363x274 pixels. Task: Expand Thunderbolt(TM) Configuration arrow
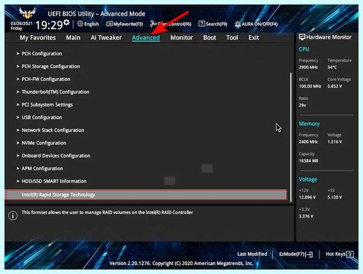[18, 92]
